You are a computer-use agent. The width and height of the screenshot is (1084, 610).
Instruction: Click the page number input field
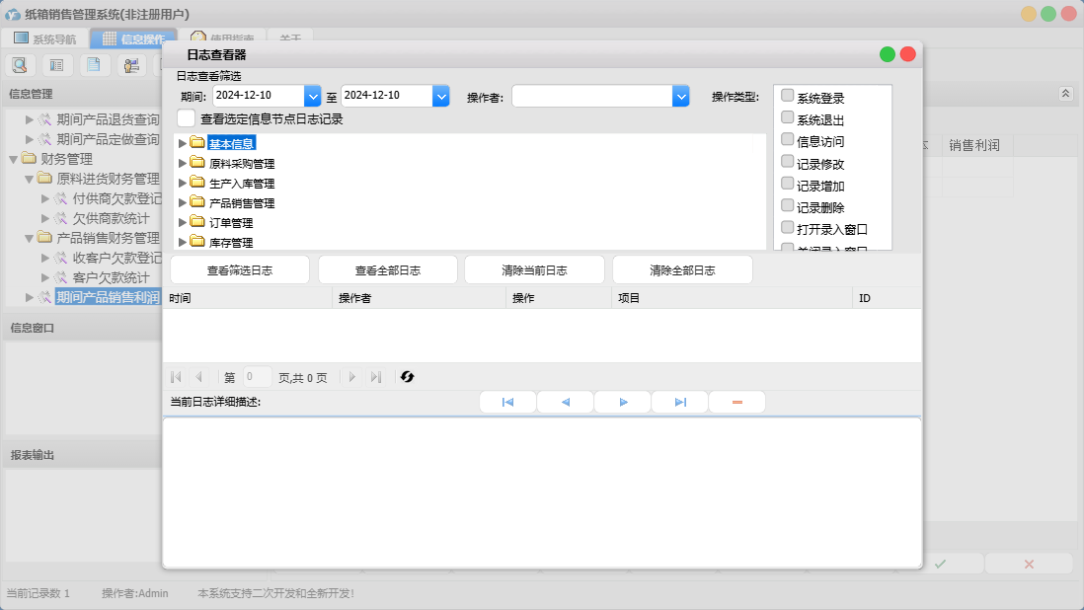click(x=257, y=377)
